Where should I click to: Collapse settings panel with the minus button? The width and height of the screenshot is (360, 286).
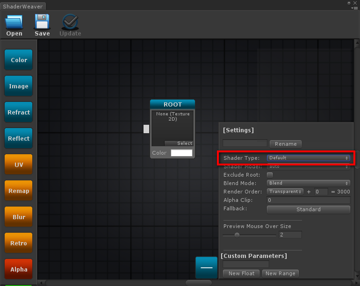coord(206,268)
